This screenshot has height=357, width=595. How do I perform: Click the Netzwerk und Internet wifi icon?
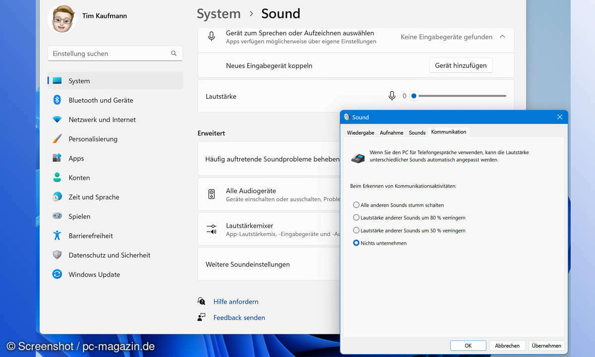[57, 119]
